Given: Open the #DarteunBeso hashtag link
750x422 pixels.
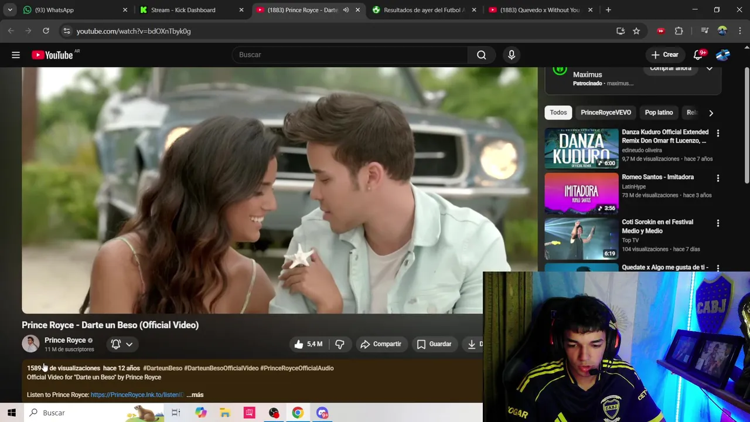Looking at the screenshot, I should coord(163,368).
